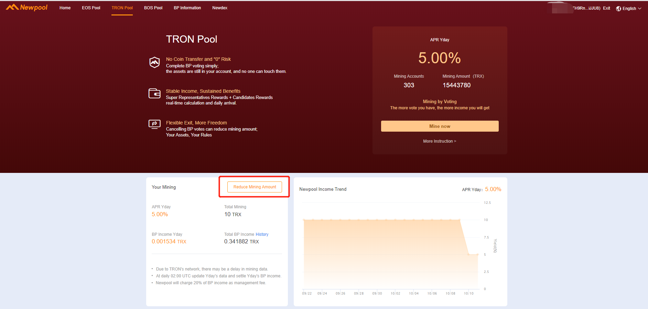Open the BOS Pool tab
Viewport: 648px width, 309px height.
click(153, 8)
